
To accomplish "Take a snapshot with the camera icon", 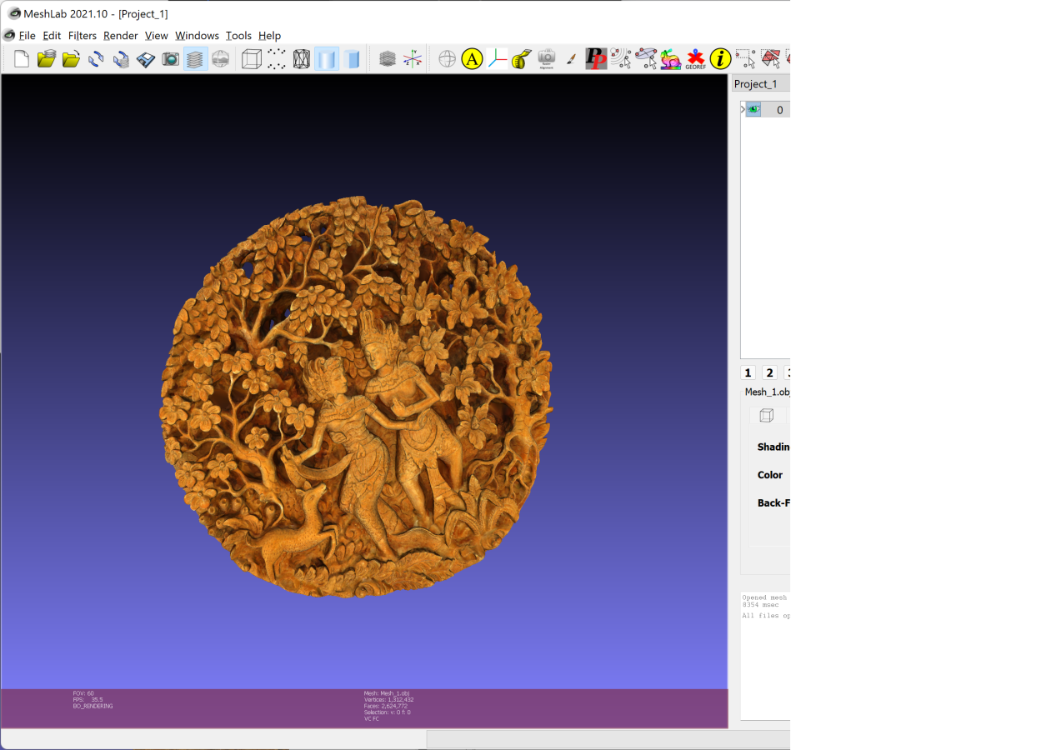I will tap(171, 59).
